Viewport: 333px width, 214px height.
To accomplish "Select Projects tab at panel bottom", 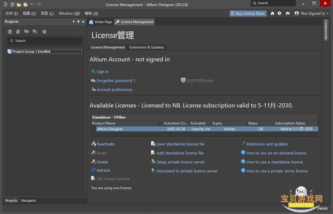I will [11, 201].
